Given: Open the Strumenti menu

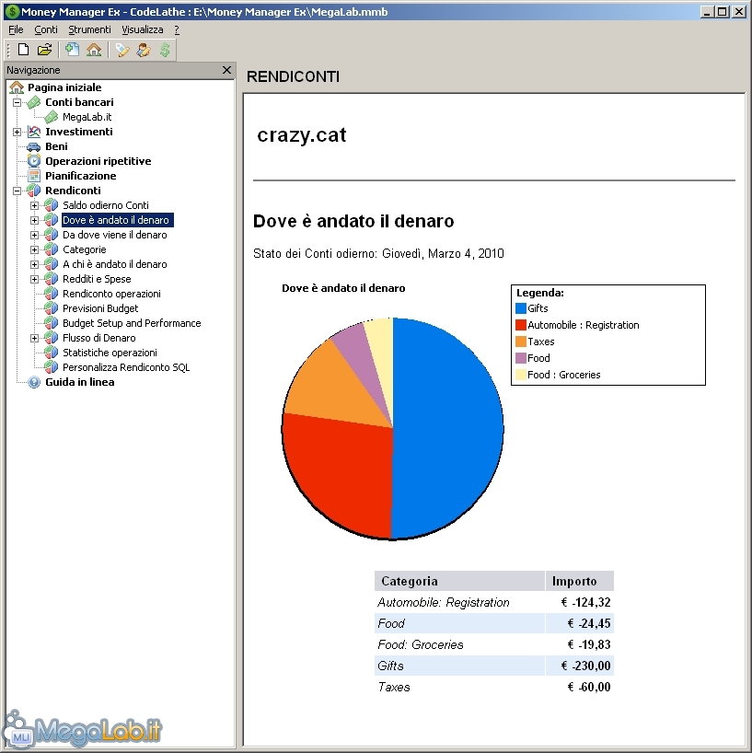Looking at the screenshot, I should pyautogui.click(x=89, y=29).
